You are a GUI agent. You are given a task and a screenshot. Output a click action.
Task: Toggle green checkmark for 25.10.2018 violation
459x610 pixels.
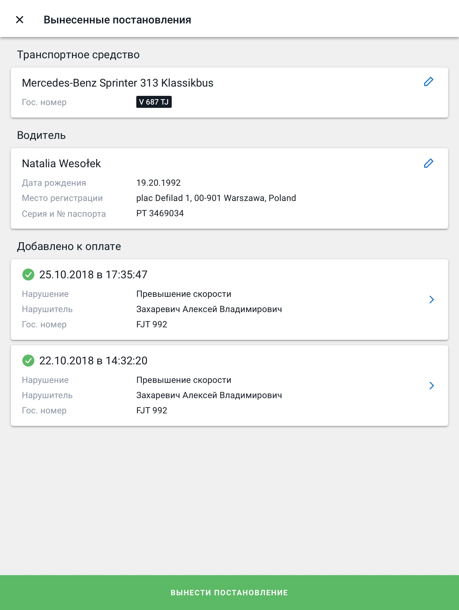pyautogui.click(x=28, y=274)
